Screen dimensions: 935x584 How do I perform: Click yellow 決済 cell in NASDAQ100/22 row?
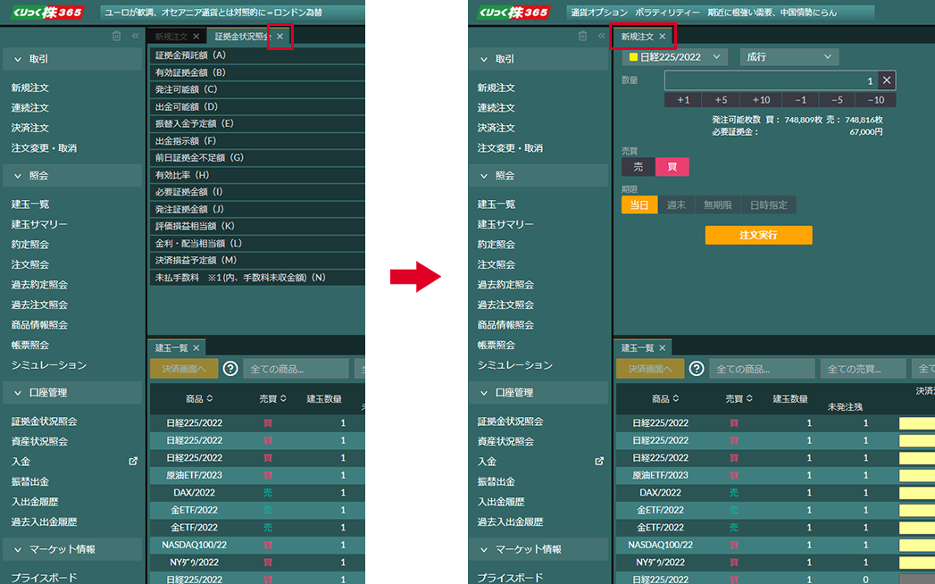click(917, 545)
